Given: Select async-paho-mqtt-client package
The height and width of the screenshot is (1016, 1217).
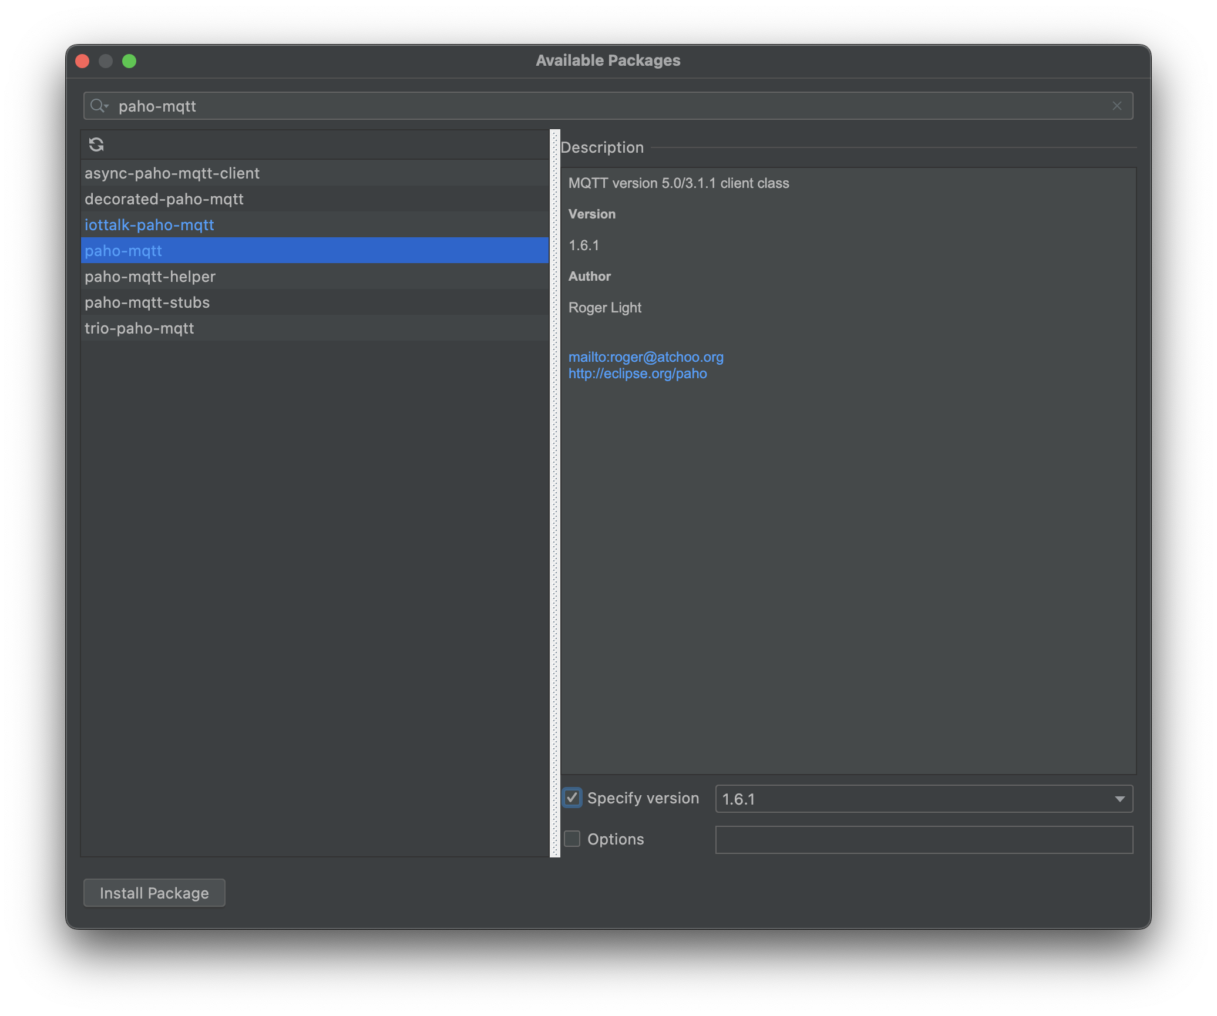Looking at the screenshot, I should [172, 173].
